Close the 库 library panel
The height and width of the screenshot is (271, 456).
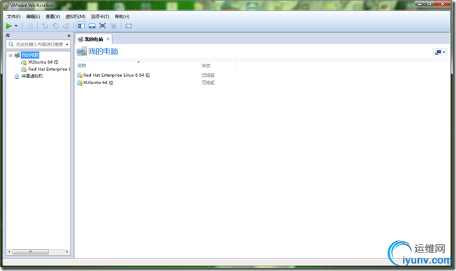pos(69,36)
